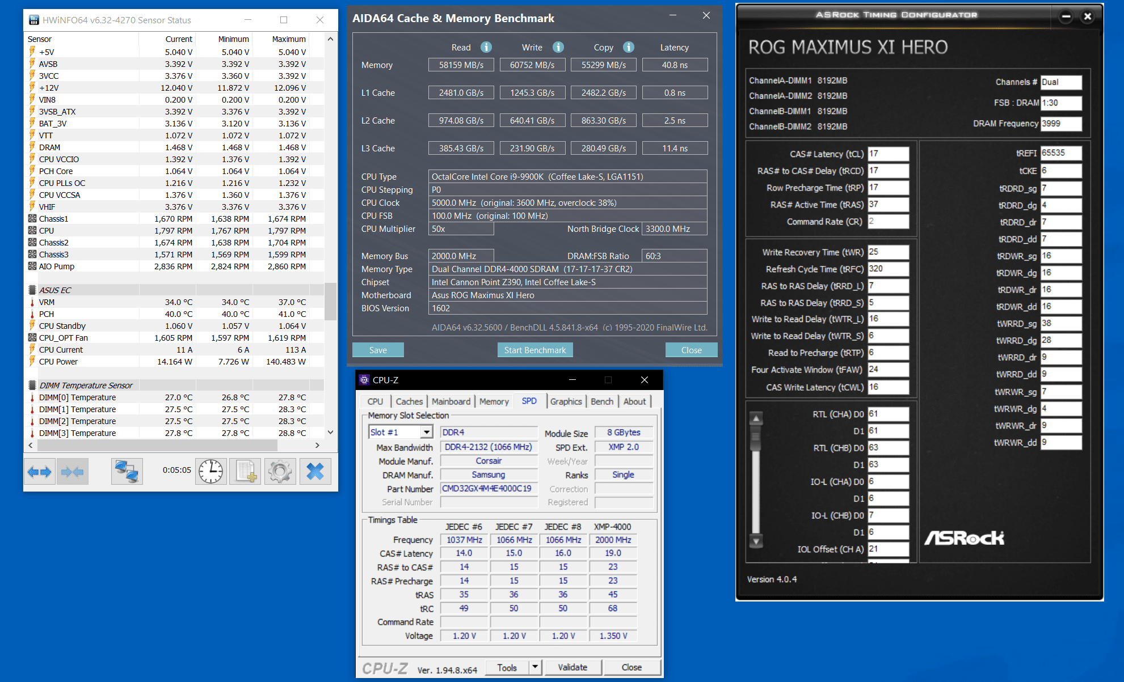Click the tWRRD_sg value field
1124x682 pixels.
pos(1061,323)
